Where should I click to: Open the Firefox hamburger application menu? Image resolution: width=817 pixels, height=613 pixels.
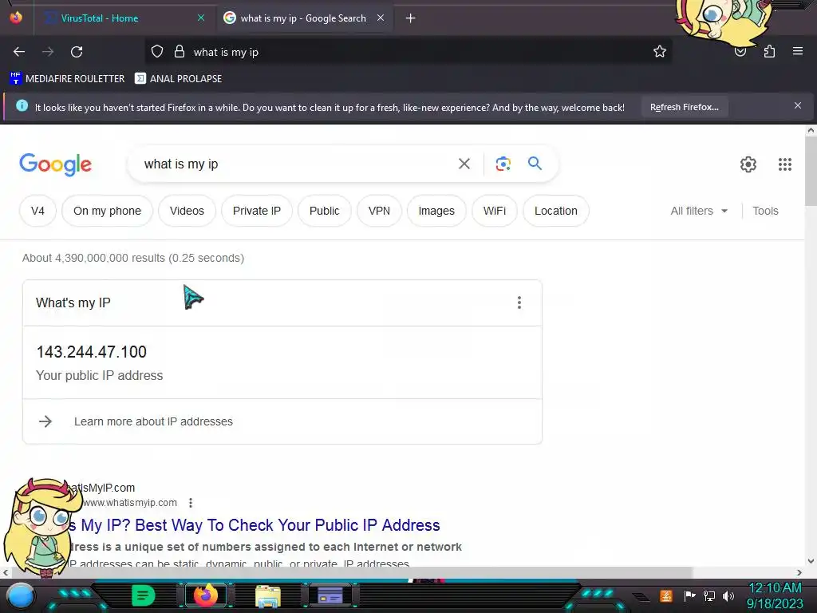(798, 52)
